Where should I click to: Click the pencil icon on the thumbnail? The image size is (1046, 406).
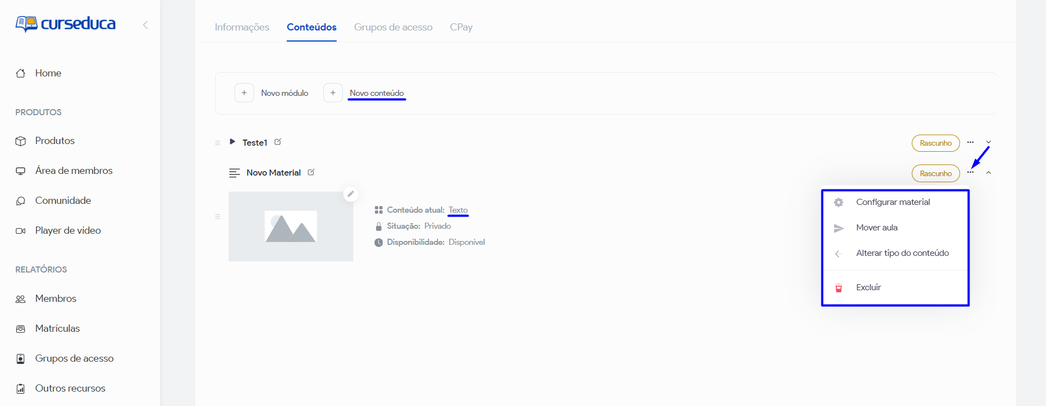351,194
